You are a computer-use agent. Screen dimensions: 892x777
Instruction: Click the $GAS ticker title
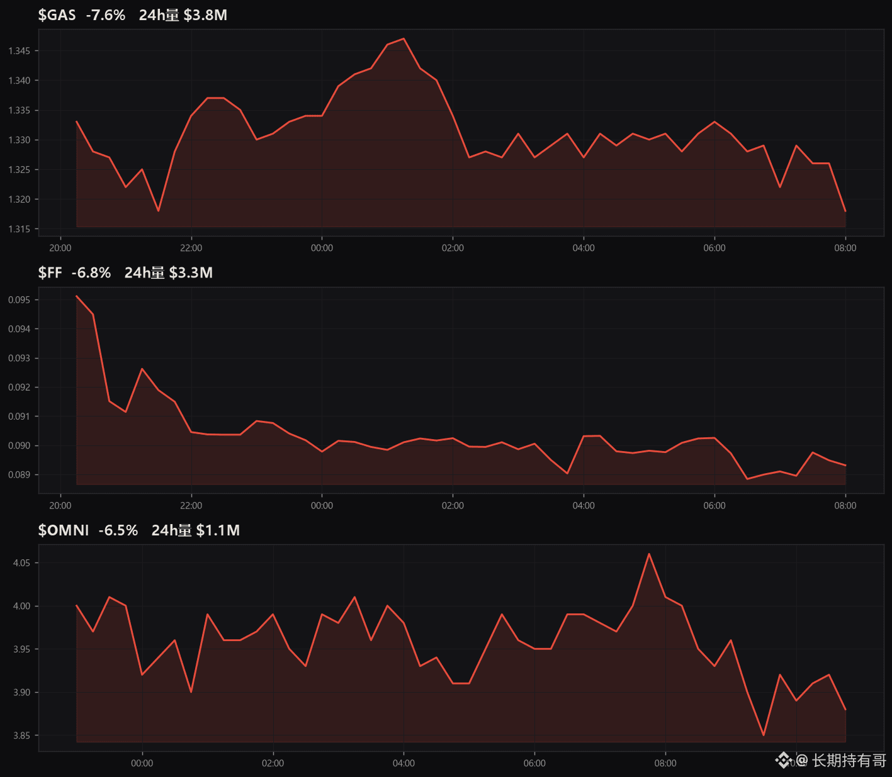(57, 15)
